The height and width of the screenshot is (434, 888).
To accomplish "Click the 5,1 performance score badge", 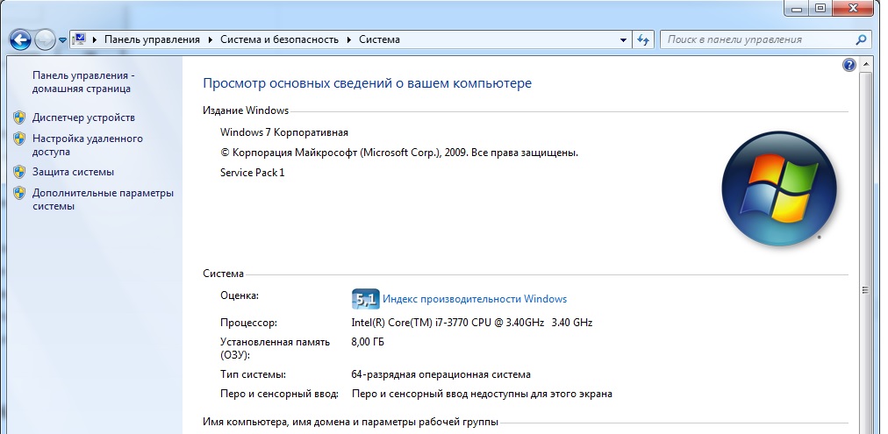I will click(364, 299).
